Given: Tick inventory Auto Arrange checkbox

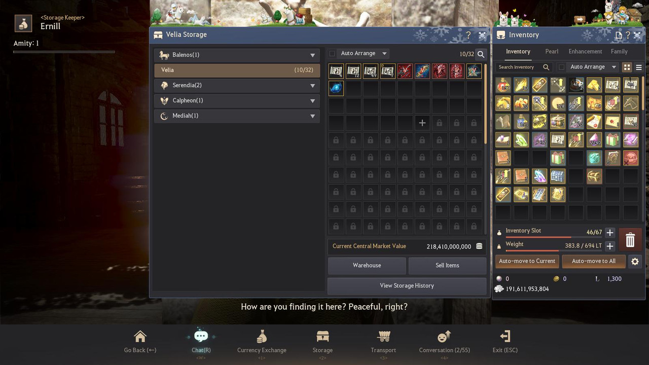Looking at the screenshot, I should click(562, 67).
